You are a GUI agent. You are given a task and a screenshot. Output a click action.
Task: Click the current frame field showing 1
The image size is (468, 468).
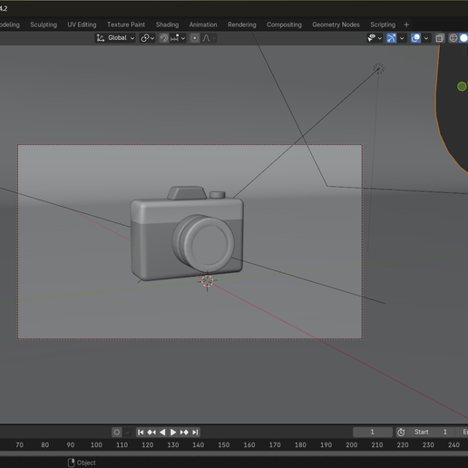[373, 432]
